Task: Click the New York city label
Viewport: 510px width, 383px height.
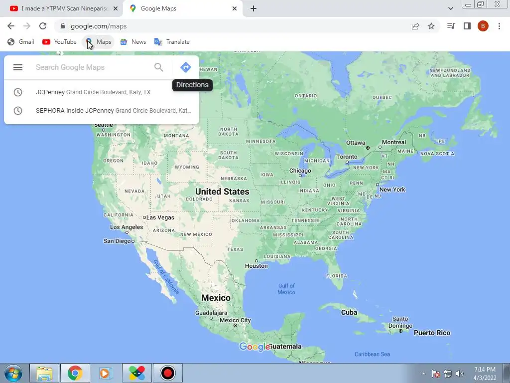Action: [x=392, y=190]
